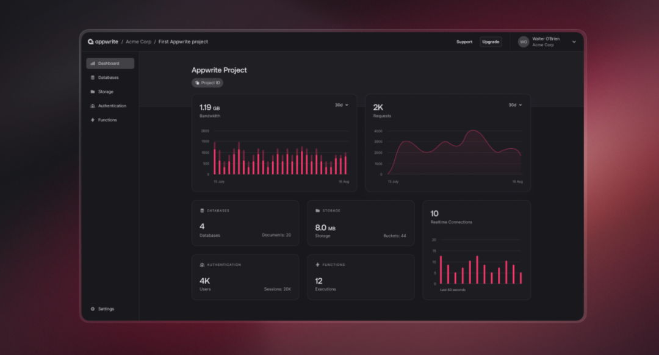Click the users icon on Authentication card
659x355 pixels.
[202, 265]
